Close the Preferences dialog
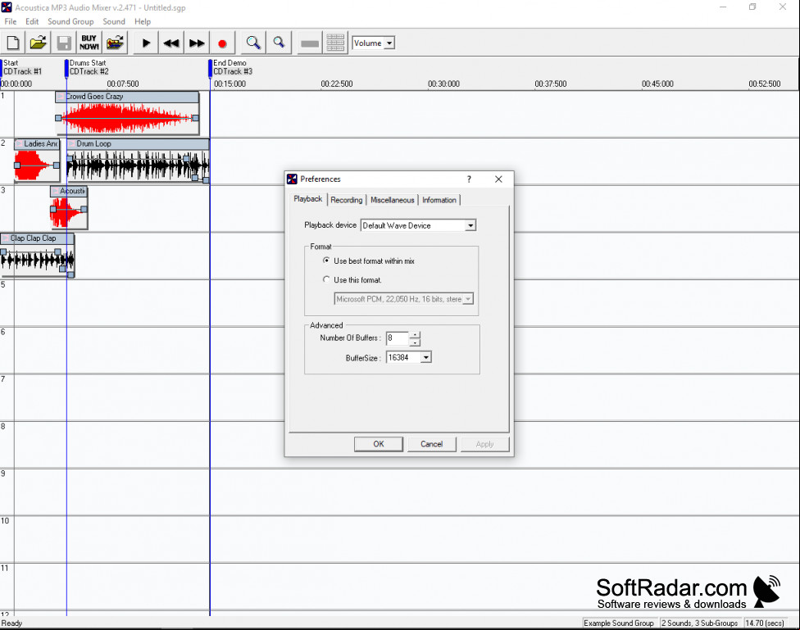 [498, 179]
